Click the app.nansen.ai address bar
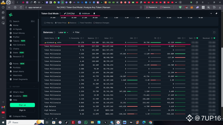 35,7
